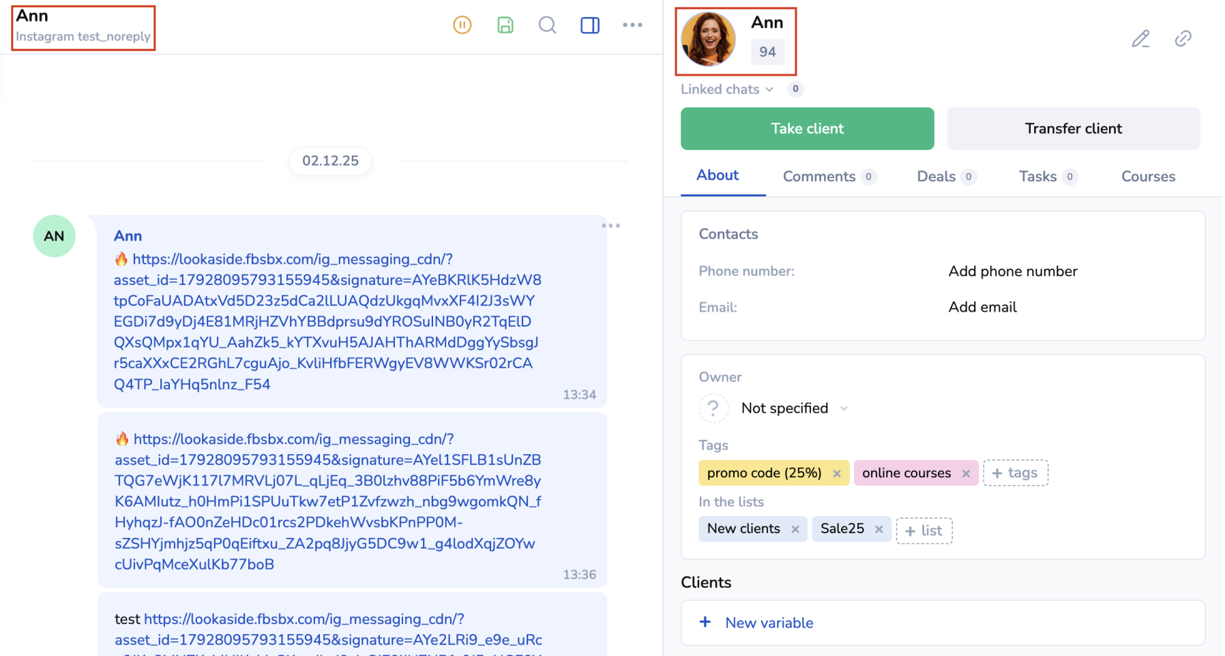Click Add phone number field
The height and width of the screenshot is (656, 1225).
(x=1013, y=271)
